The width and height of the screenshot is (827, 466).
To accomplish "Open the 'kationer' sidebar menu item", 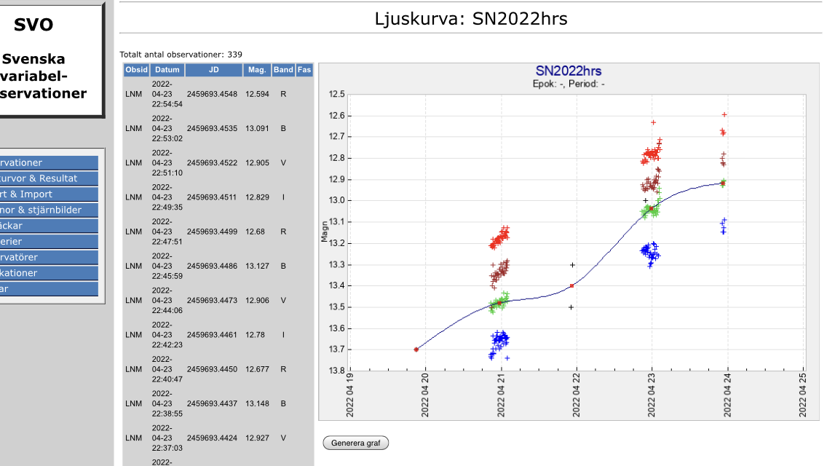I will point(48,273).
